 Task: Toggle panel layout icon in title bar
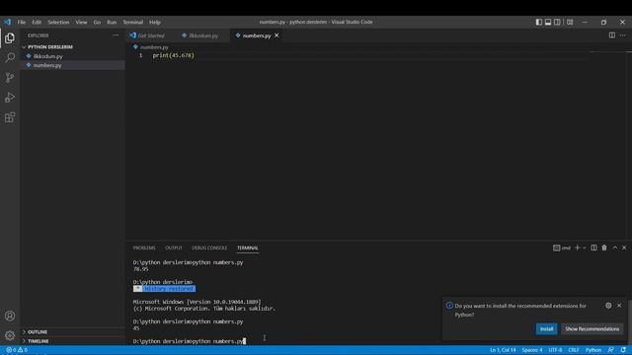click(x=548, y=22)
